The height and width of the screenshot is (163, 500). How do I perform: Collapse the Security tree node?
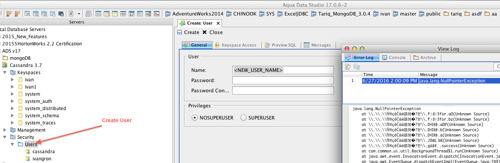[5, 137]
